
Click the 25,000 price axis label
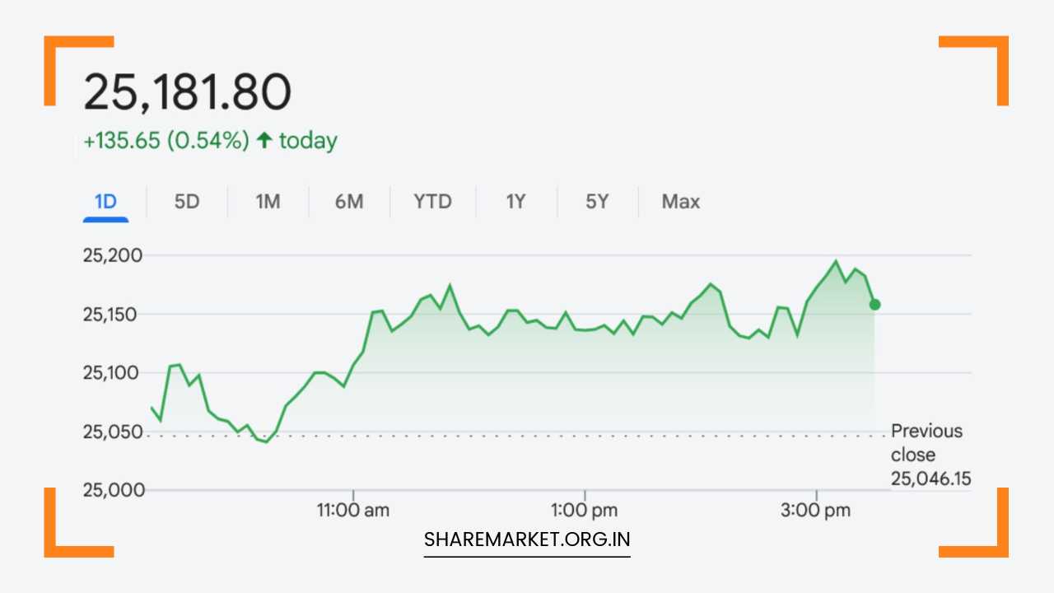tap(113, 490)
